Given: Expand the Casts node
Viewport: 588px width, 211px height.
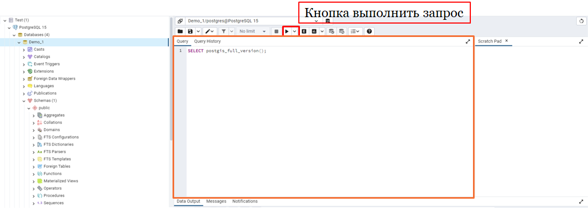Looking at the screenshot, I should coord(24,50).
